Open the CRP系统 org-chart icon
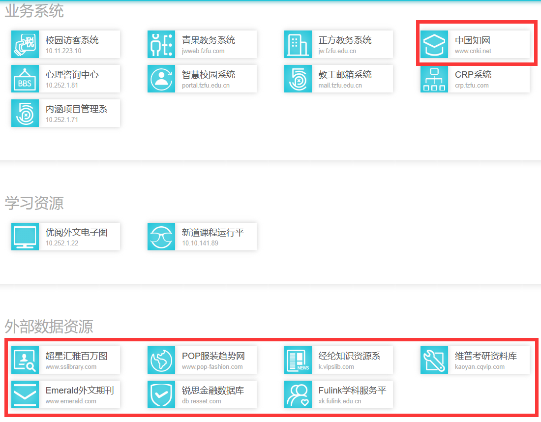Screen dimensions: 541x422 pyautogui.click(x=434, y=79)
